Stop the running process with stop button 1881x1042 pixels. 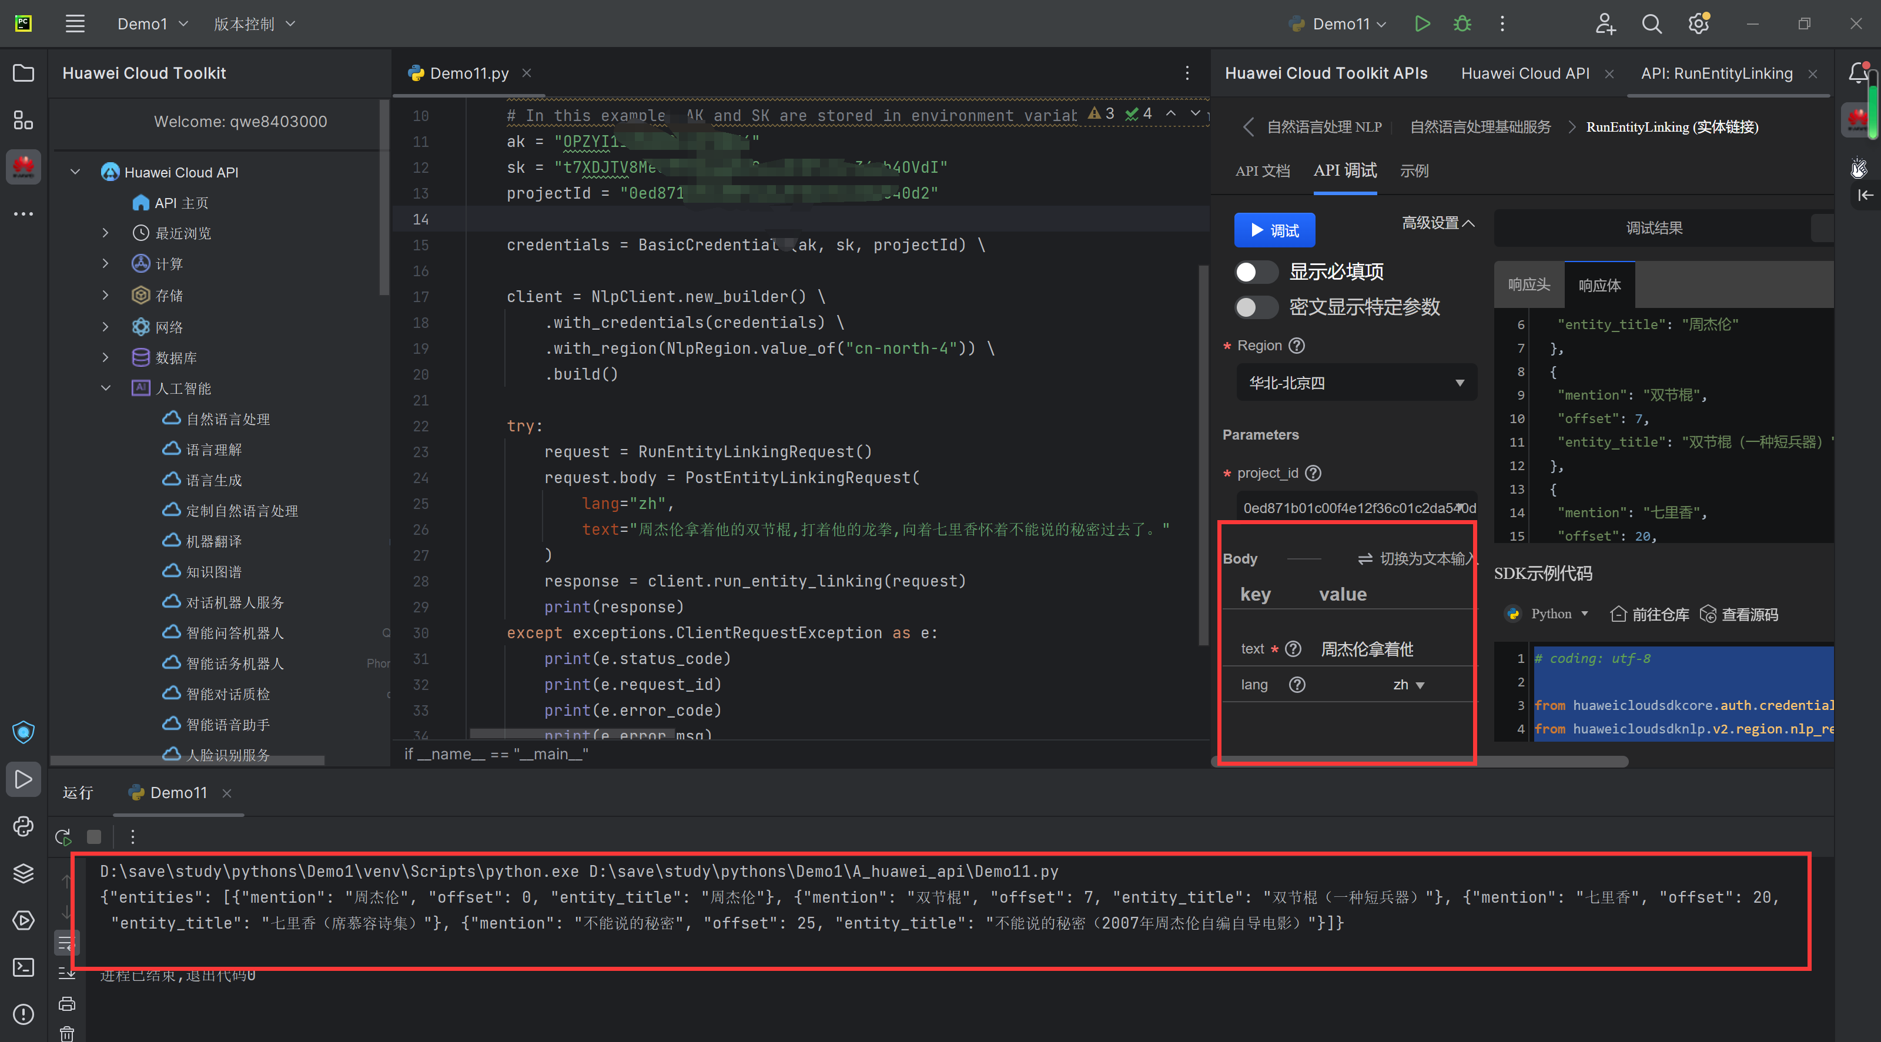[94, 837]
